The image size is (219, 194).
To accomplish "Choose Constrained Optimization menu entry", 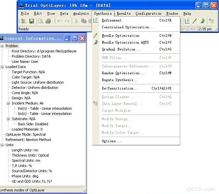I will click(136, 27).
